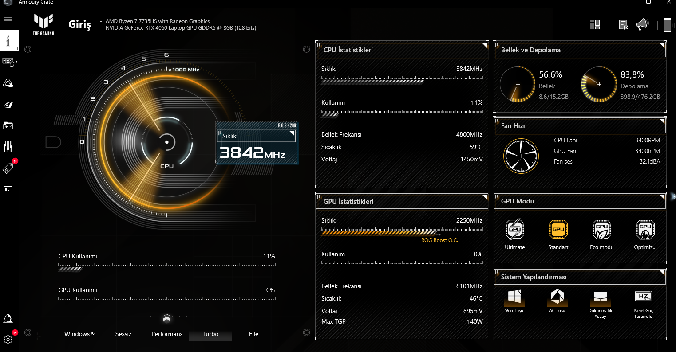Expand the GPU İstatistikleri panel corner arrow
The width and height of the screenshot is (676, 352).
tap(484, 196)
